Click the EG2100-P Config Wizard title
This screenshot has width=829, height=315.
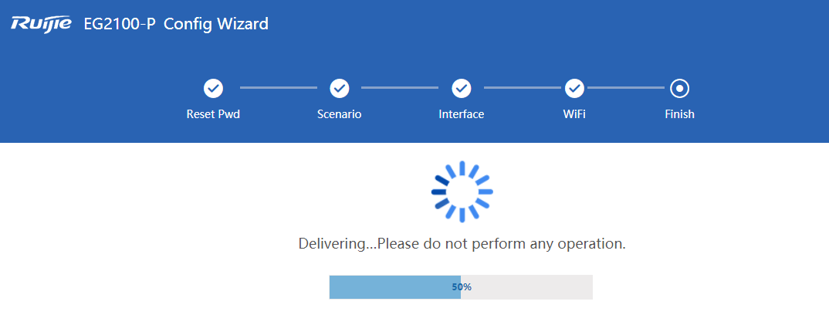pyautogui.click(x=176, y=24)
